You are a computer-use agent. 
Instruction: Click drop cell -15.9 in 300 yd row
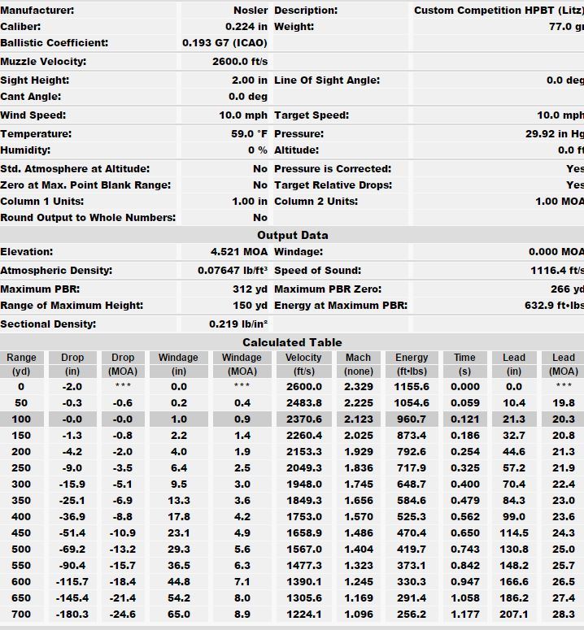(x=72, y=484)
